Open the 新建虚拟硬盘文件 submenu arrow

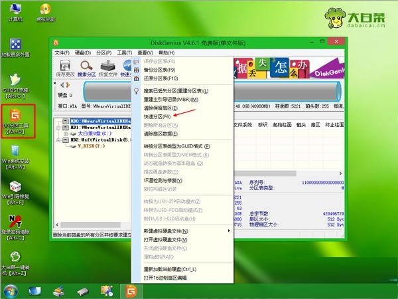pos(230,231)
